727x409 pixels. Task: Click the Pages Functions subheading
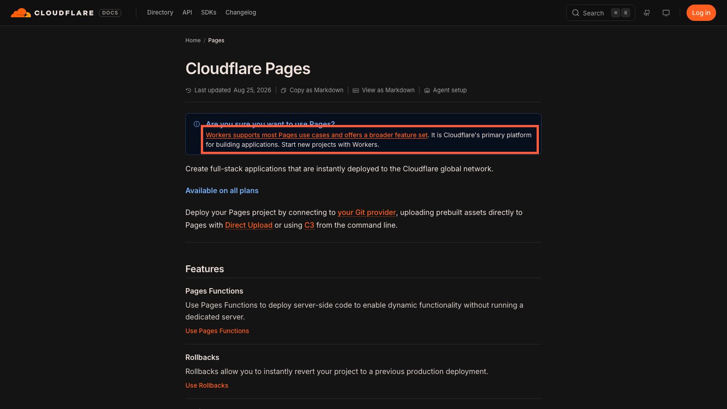(x=214, y=291)
